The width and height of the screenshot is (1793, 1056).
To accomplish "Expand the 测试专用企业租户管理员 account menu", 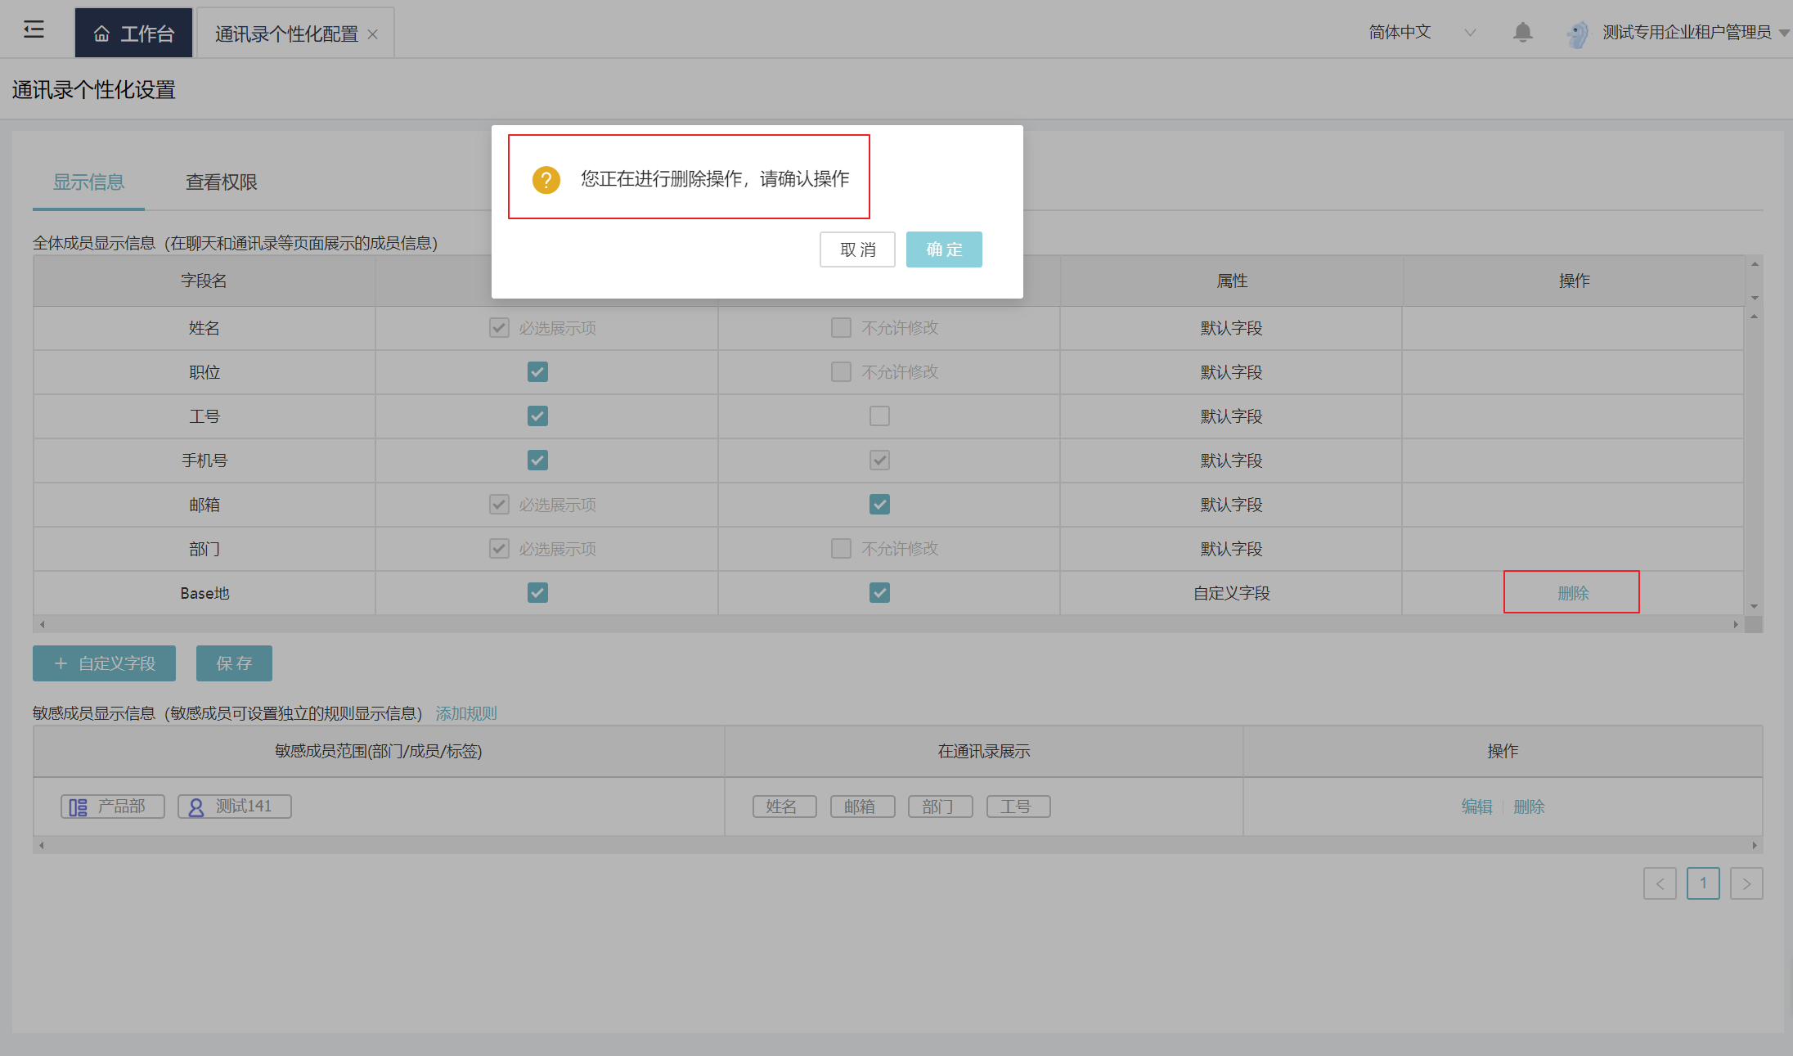I will (1696, 33).
